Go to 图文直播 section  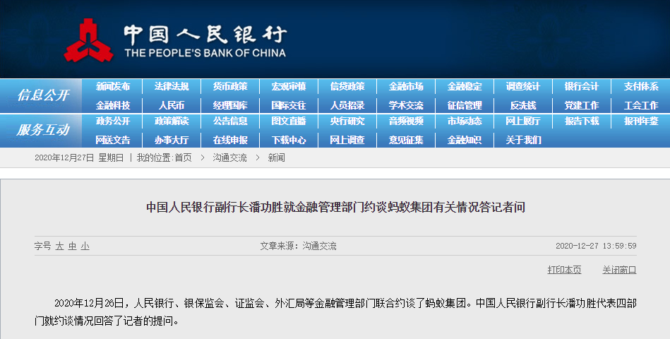(x=289, y=121)
